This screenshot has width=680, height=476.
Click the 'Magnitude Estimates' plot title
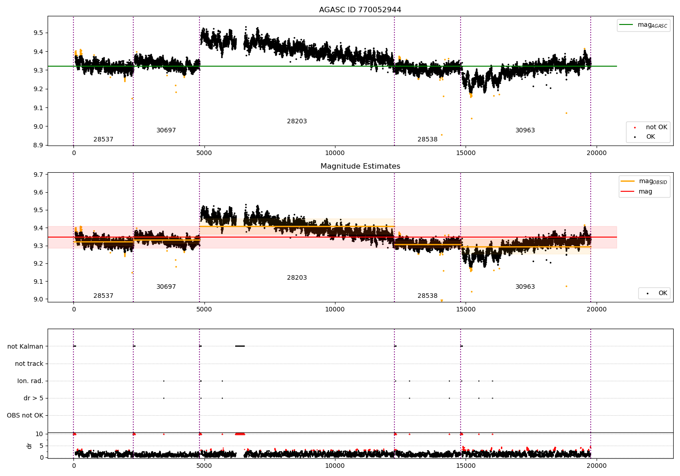click(360, 166)
